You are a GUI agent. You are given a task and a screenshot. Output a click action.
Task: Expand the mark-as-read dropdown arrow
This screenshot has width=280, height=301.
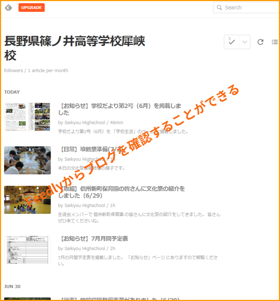(x=245, y=42)
